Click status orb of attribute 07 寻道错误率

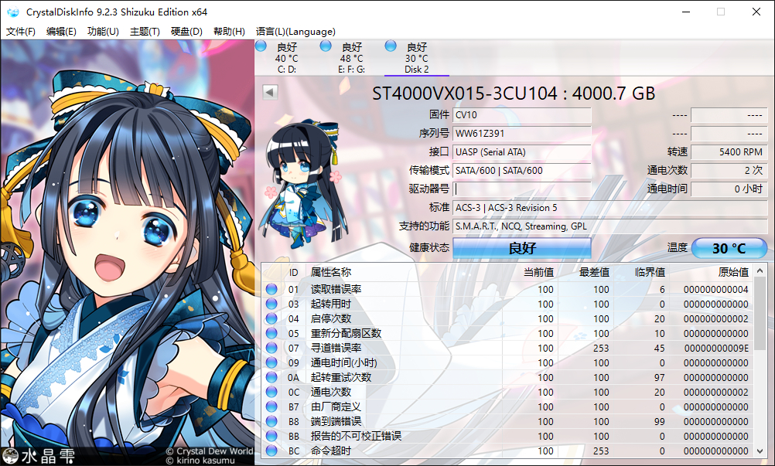pos(271,348)
